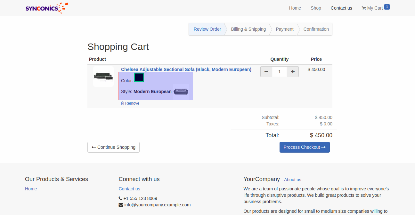
Task: Select the black color swatch
Action: click(139, 77)
